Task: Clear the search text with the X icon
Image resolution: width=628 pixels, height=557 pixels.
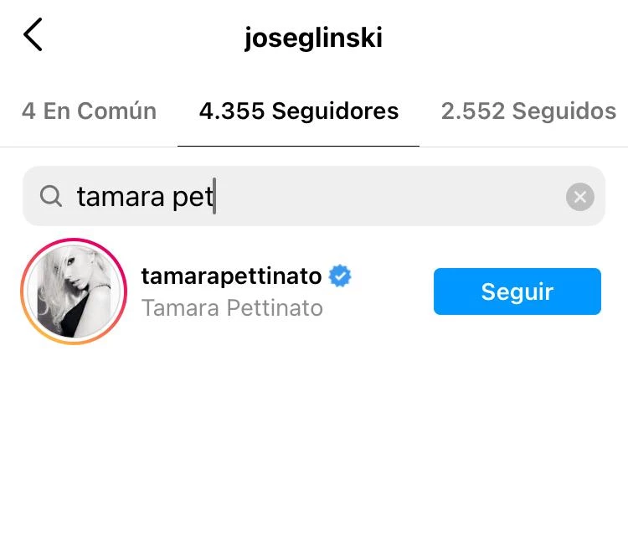Action: tap(579, 197)
